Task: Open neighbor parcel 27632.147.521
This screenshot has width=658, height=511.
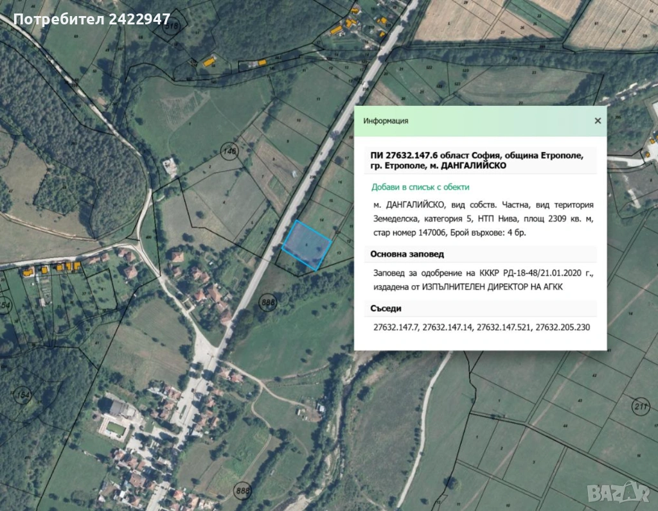Action: pos(502,327)
